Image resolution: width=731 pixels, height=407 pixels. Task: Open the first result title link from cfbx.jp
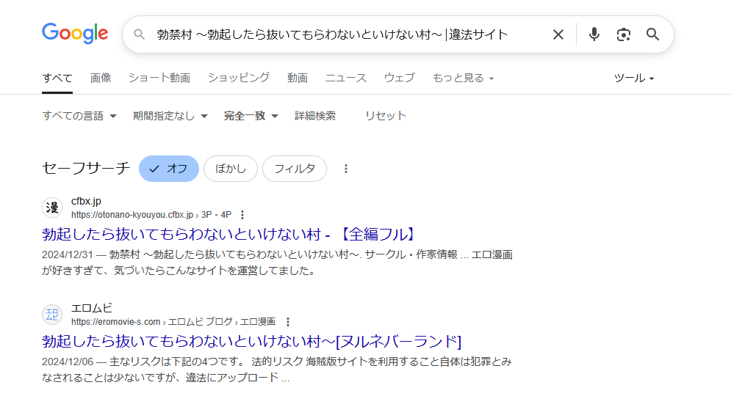tap(229, 234)
